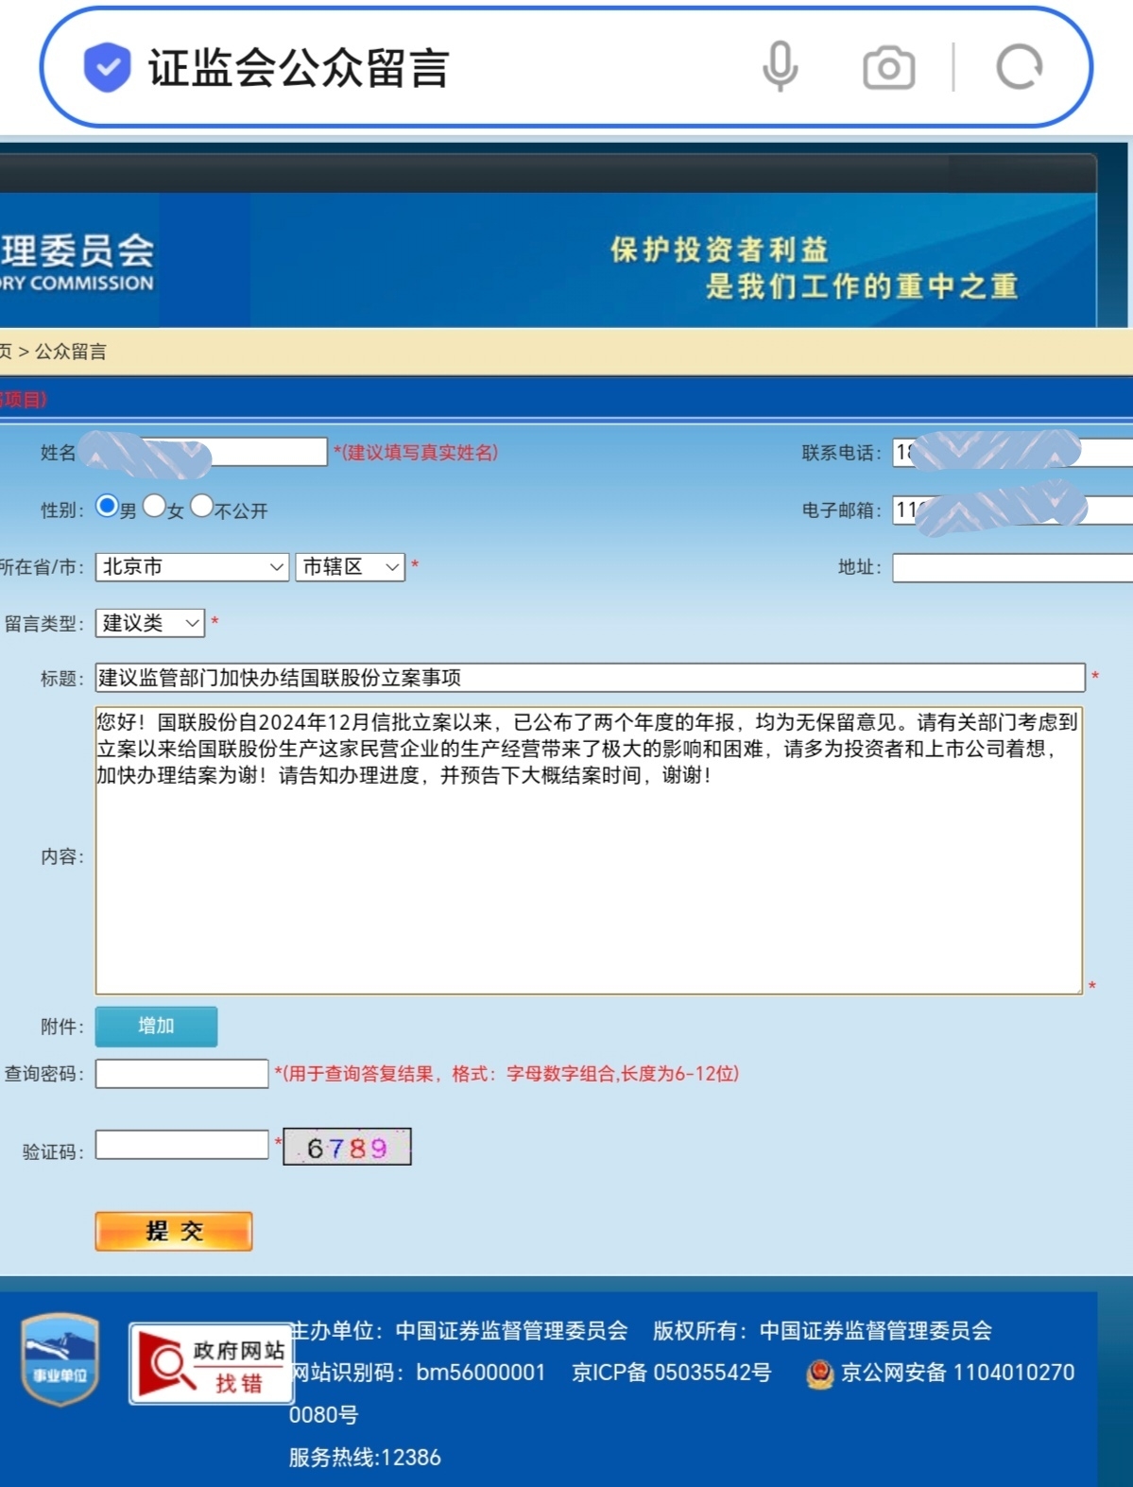Click the 服务热线:12386 text
1133x1487 pixels.
coord(365,1458)
